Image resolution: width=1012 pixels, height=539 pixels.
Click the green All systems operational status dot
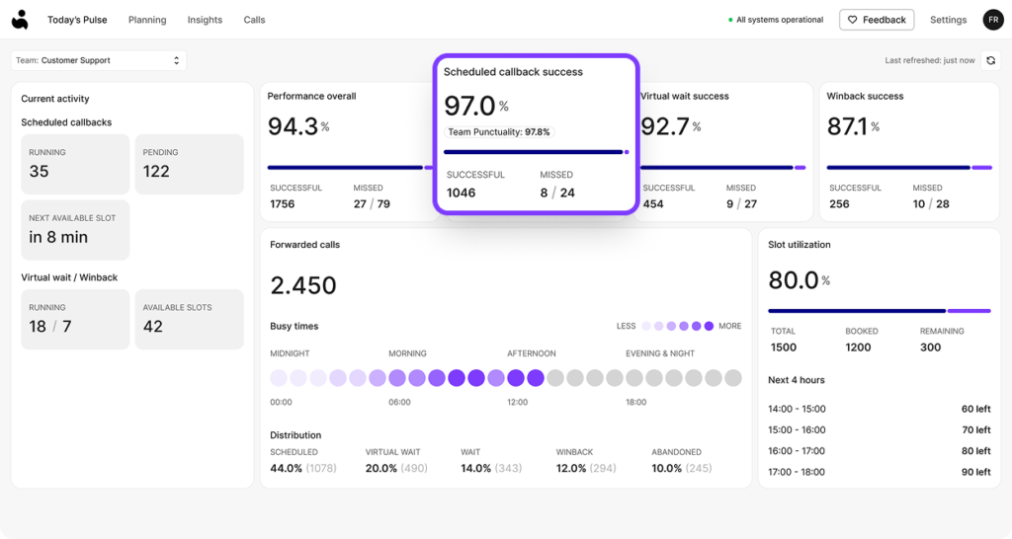730,20
